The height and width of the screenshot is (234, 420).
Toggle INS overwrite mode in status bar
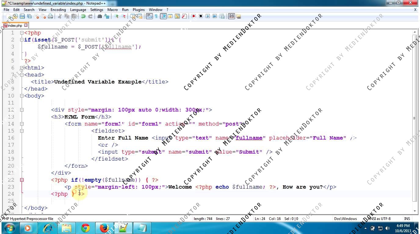pyautogui.click(x=407, y=218)
